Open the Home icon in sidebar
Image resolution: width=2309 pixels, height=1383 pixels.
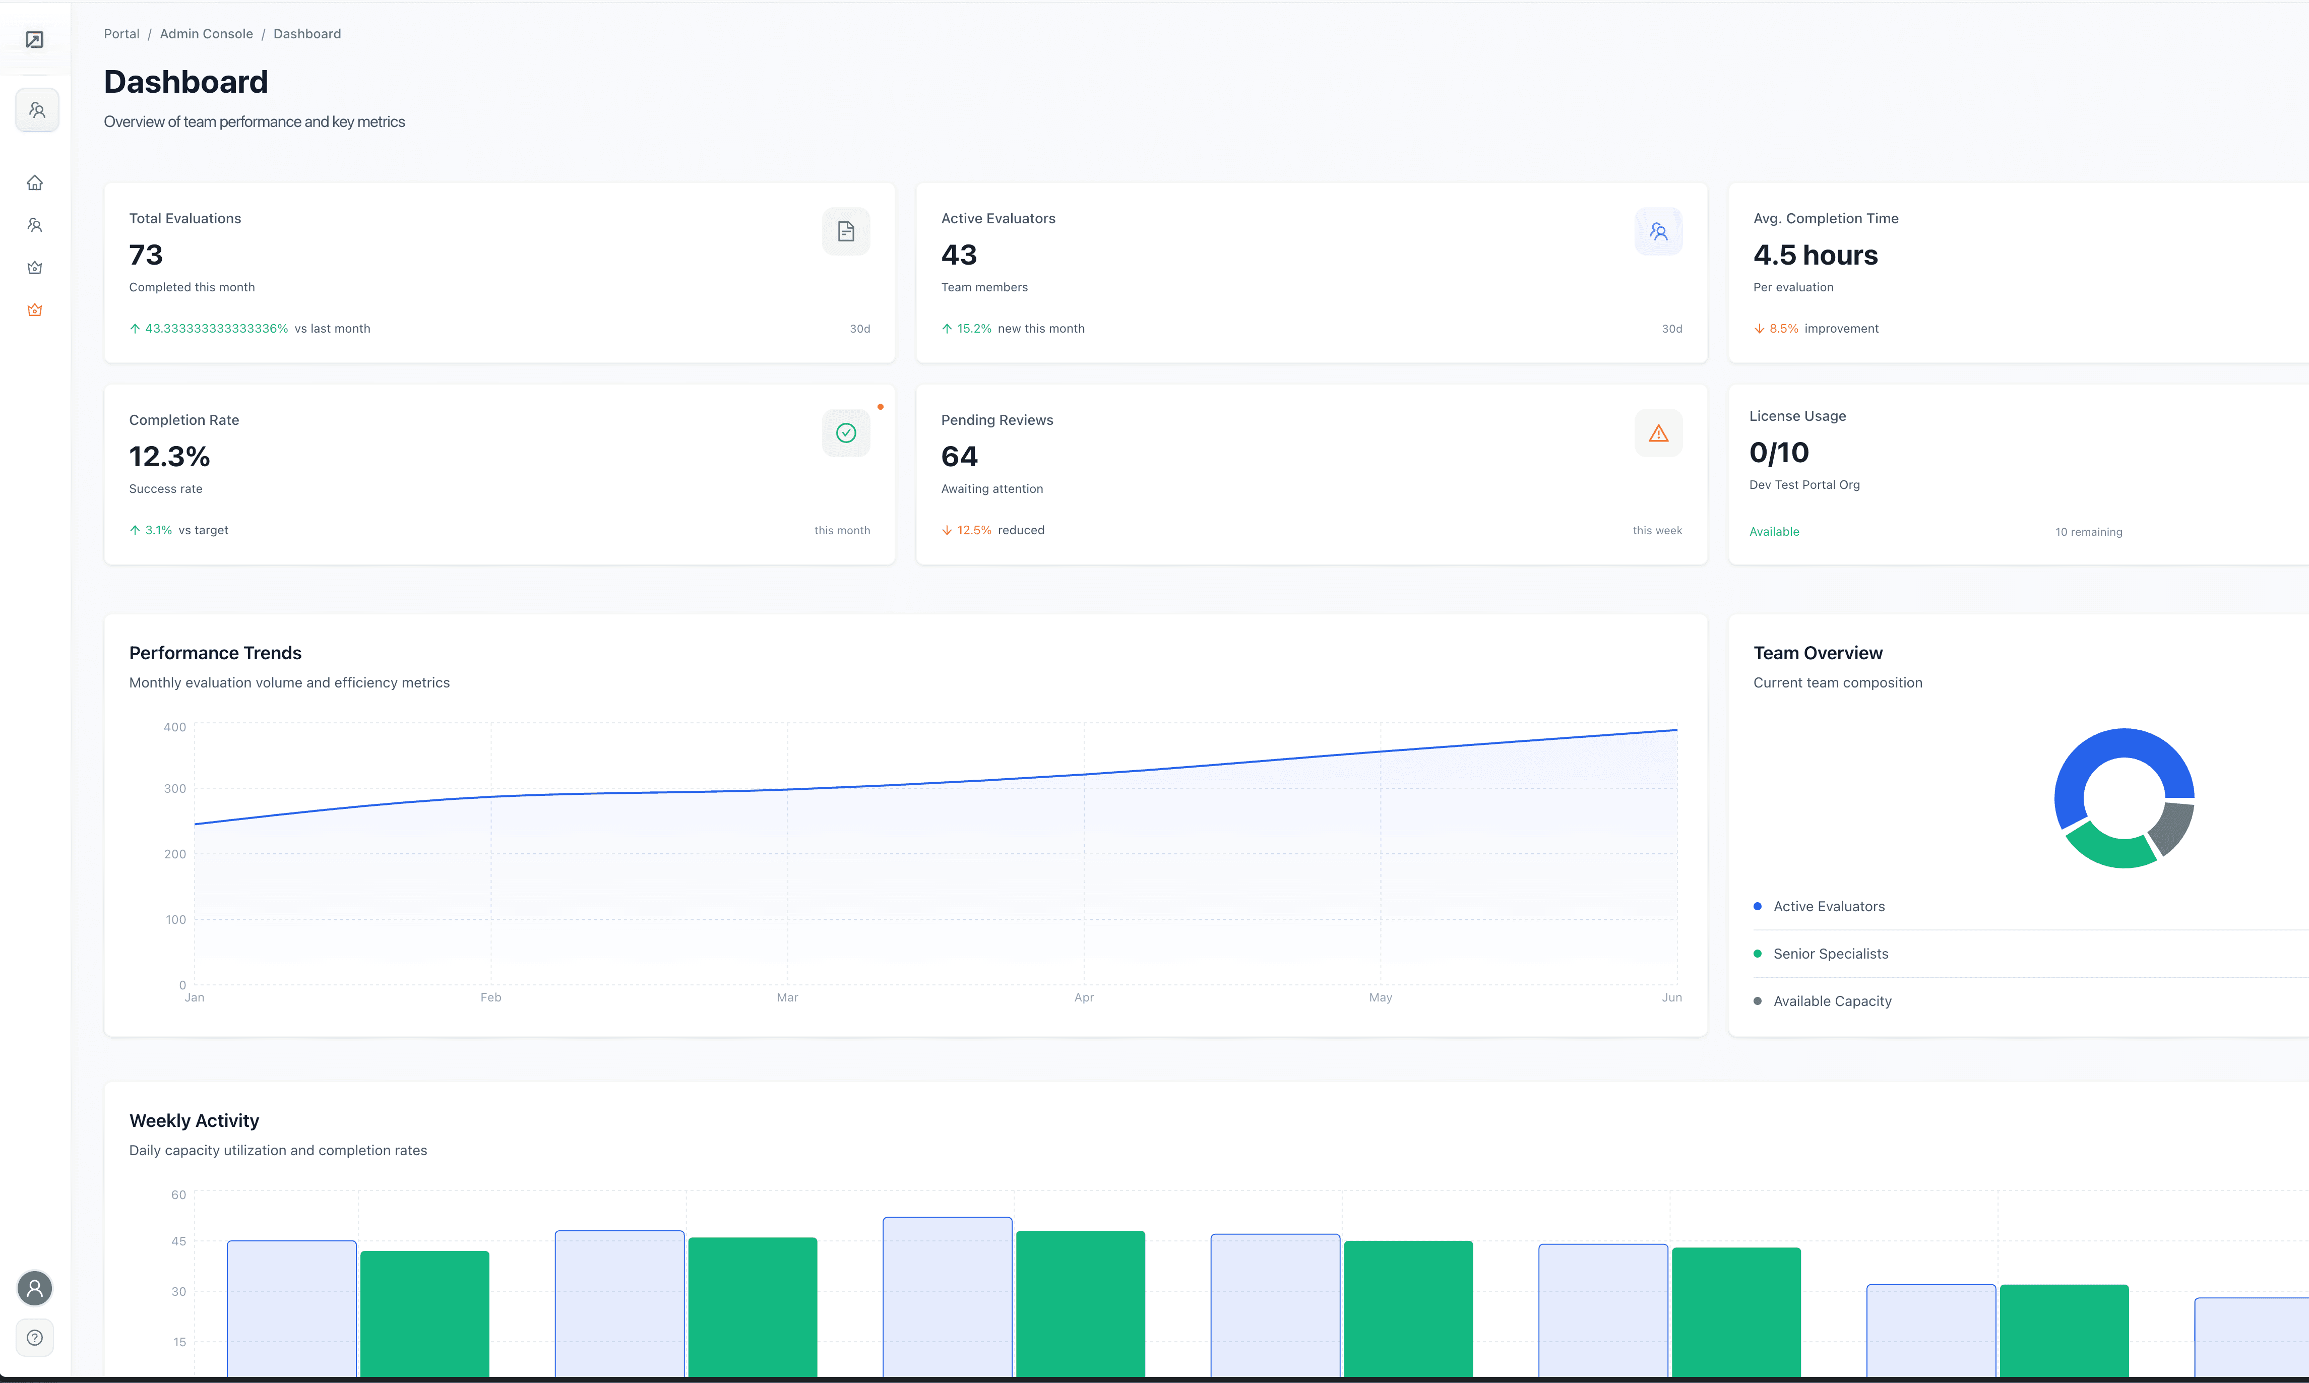[34, 182]
